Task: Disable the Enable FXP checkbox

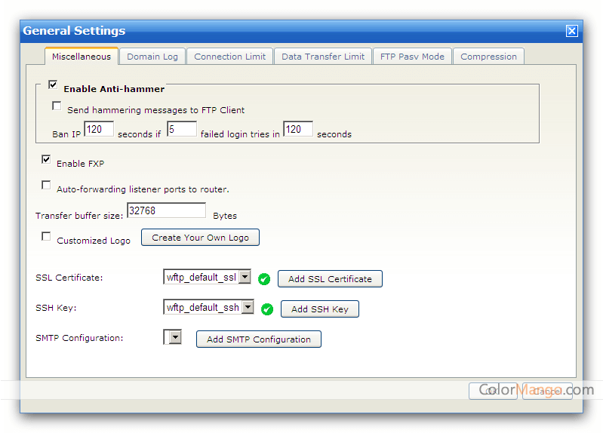Action: pyautogui.click(x=46, y=161)
